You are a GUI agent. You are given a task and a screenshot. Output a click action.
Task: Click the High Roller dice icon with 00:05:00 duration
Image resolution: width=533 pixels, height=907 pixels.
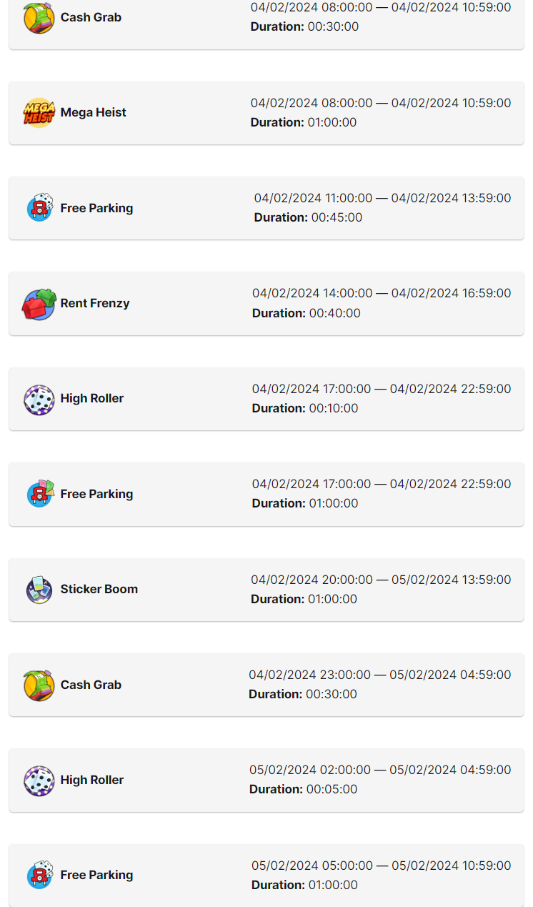pyautogui.click(x=39, y=780)
